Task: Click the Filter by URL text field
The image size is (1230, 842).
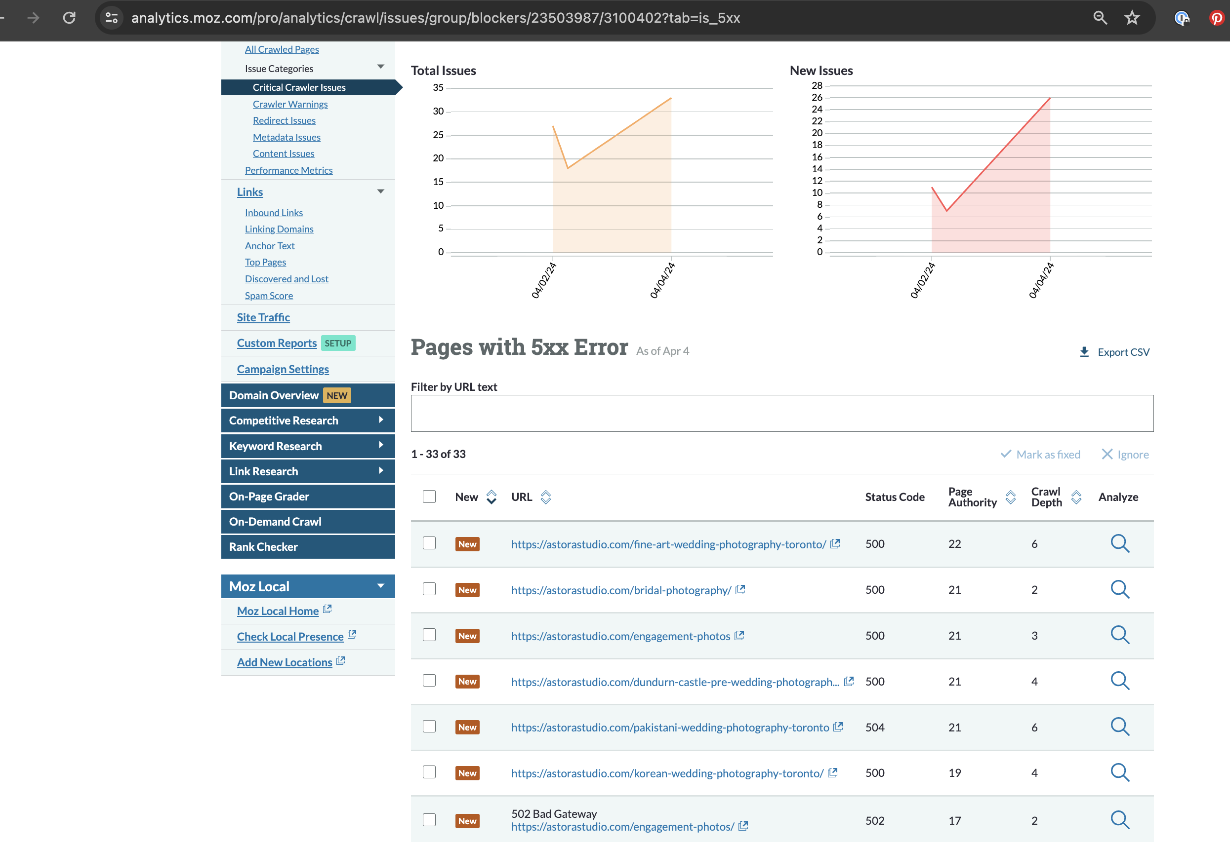Action: [781, 414]
